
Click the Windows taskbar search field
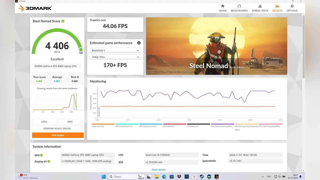click(126, 177)
